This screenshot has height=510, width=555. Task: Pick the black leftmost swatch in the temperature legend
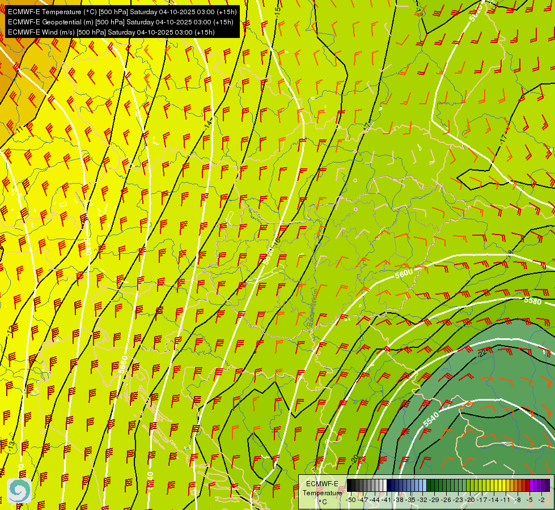coord(349,485)
